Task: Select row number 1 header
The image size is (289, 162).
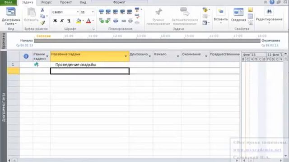Action: click(x=13, y=64)
